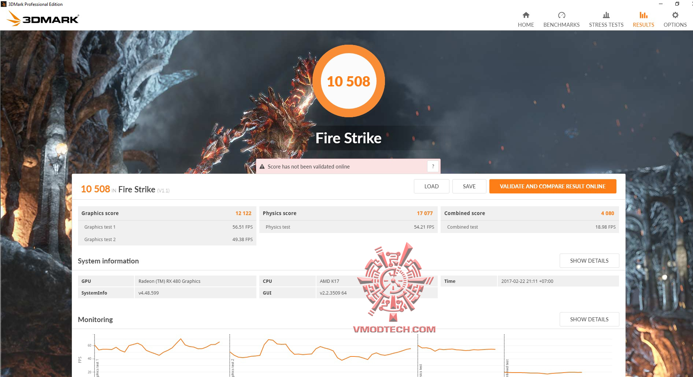Click the Graphics score label
693x377 pixels.
click(x=100, y=213)
